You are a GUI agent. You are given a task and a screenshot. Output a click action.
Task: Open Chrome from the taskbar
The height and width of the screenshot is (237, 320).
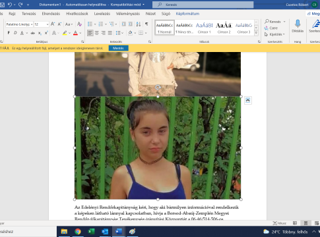tap(78, 232)
